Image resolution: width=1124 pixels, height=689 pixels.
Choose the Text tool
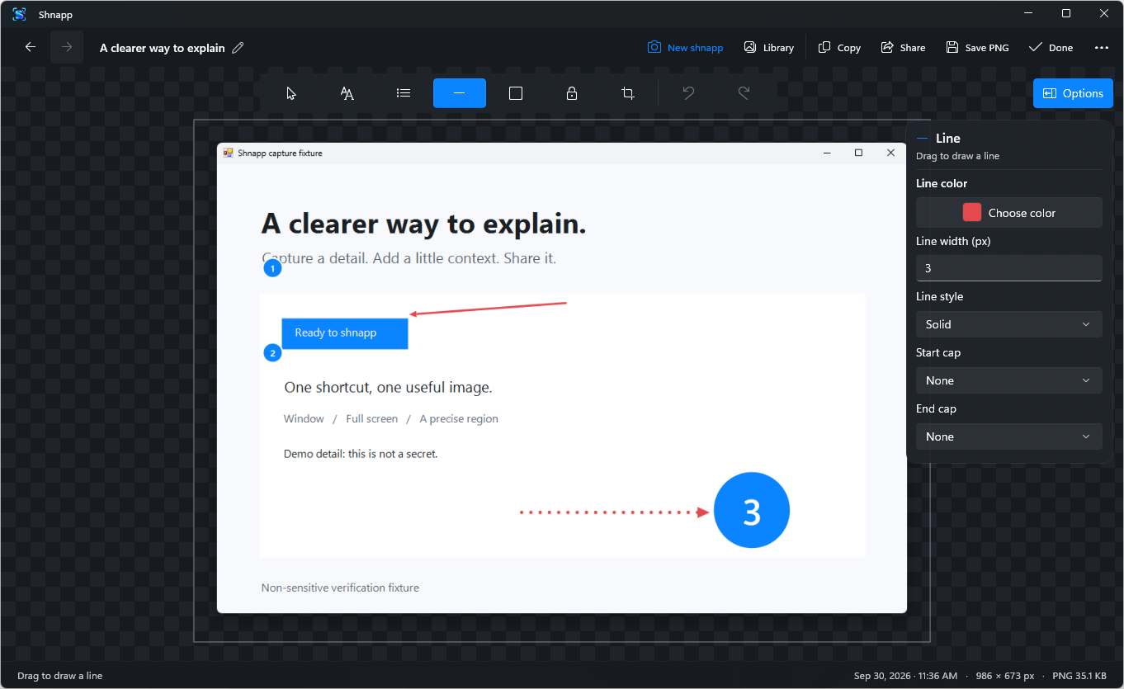pos(347,93)
